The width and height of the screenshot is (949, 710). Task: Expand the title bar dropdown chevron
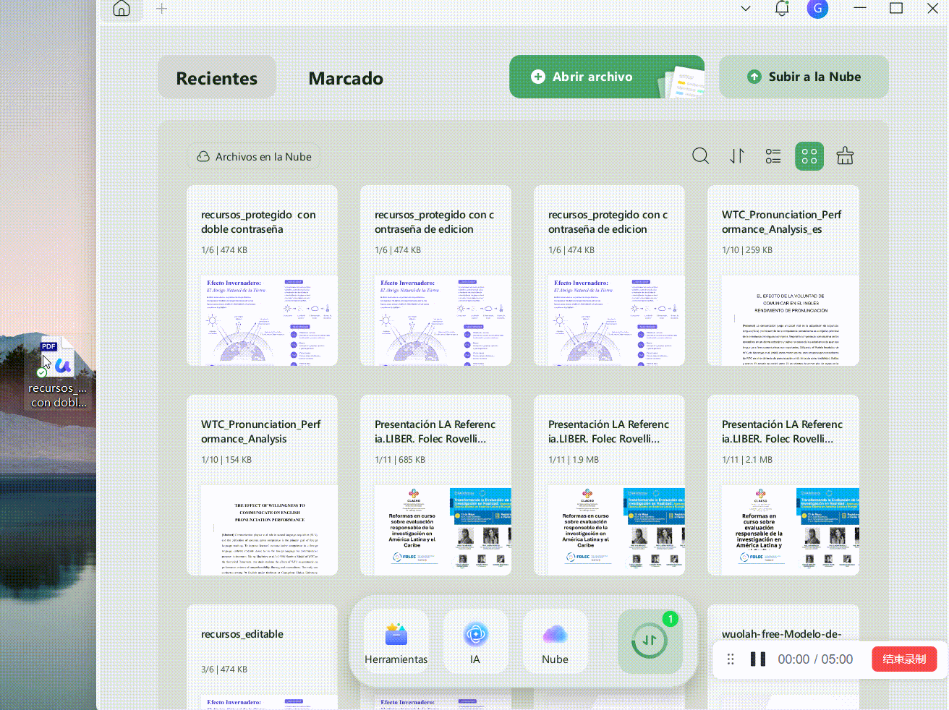point(746,9)
